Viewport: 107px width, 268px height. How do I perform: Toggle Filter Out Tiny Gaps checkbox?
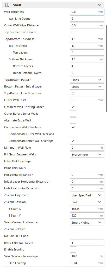pos(73,161)
